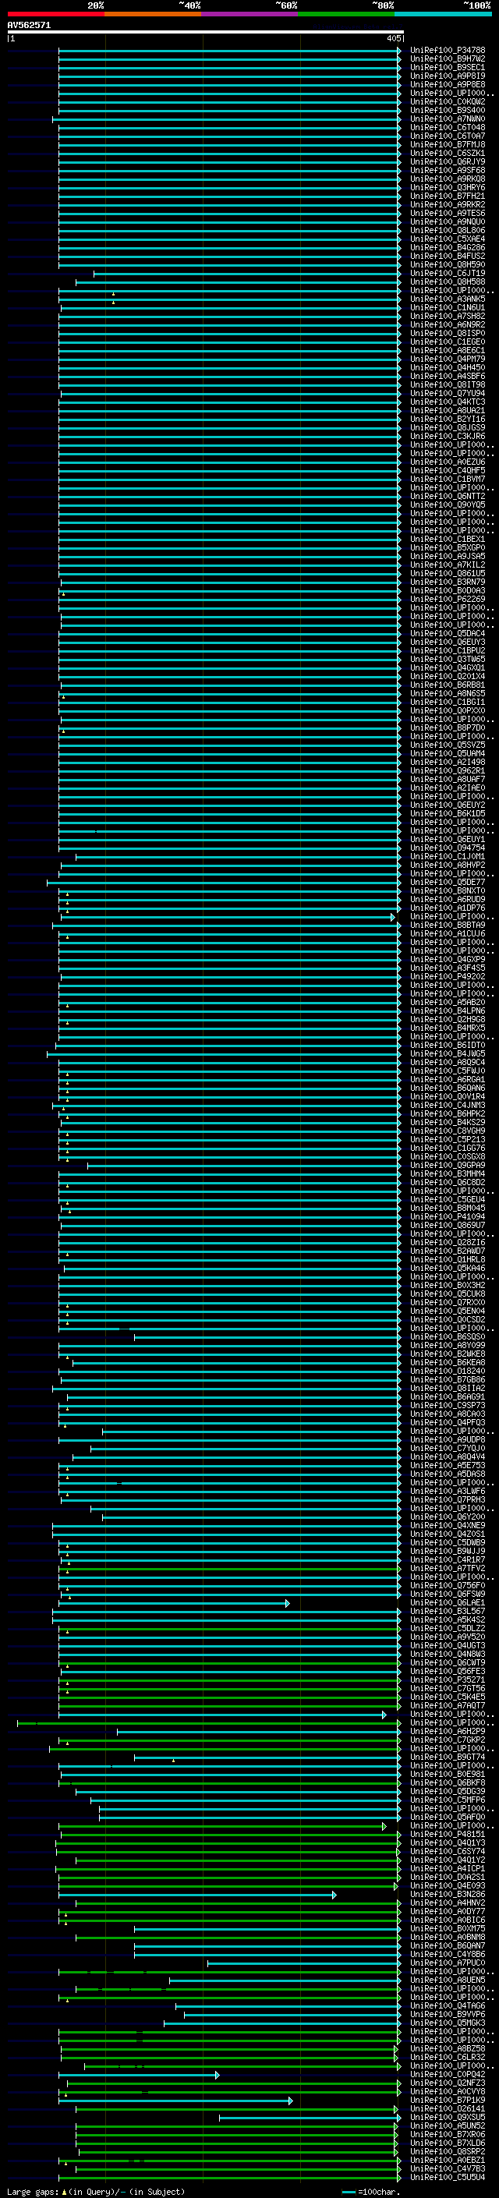The height and width of the screenshot is (2198, 499).
Task: Open the UniRef100_C5XAE4 entry
Action: click(x=448, y=239)
